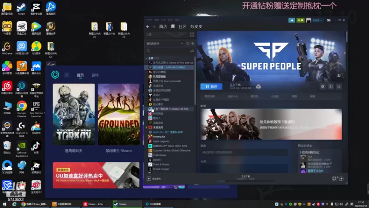
Task: Click the UU accelerator logo icon
Action: pos(55,75)
